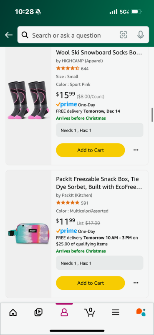Open the ski socks product image

(28, 100)
